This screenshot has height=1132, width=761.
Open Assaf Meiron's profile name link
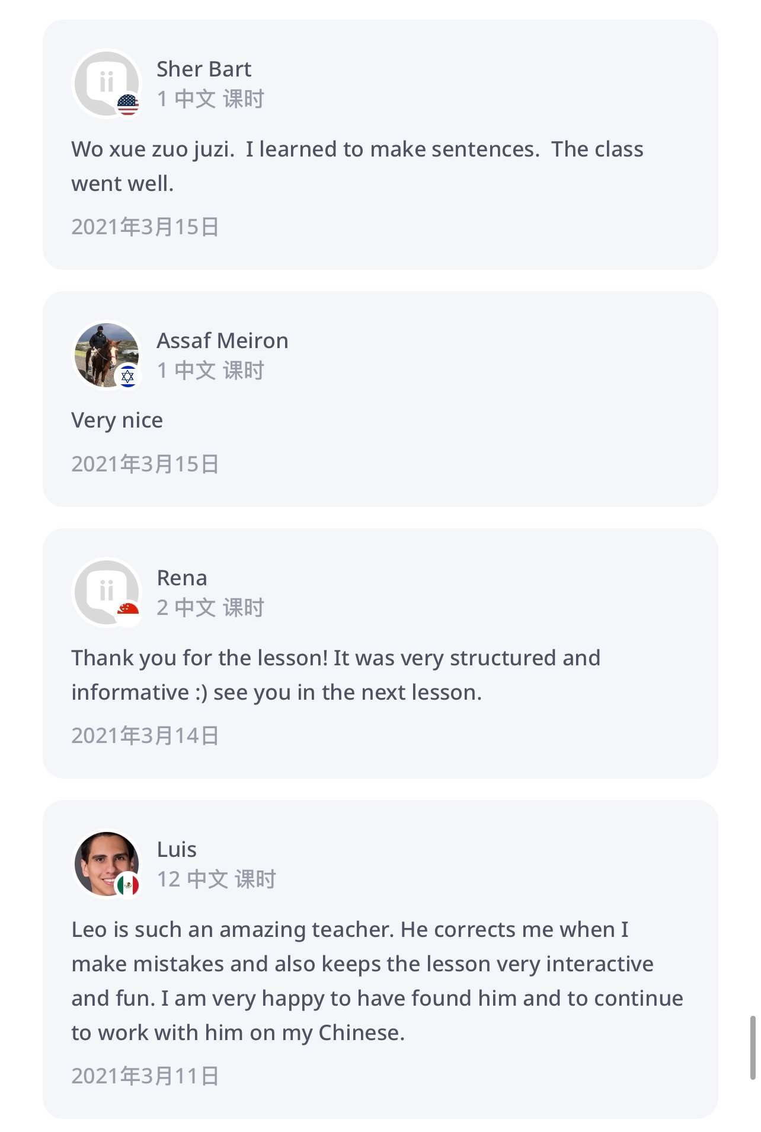tap(222, 341)
